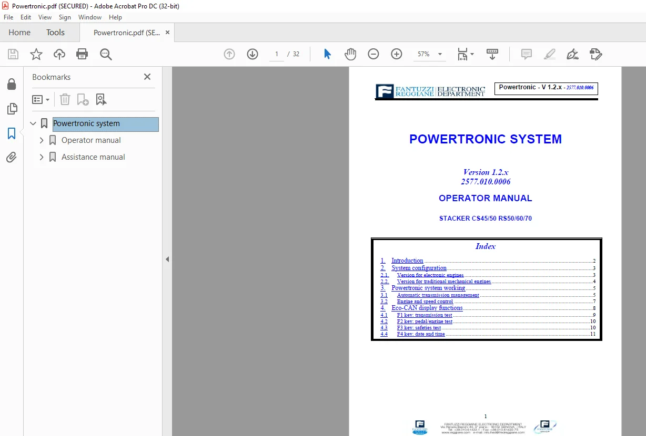Image resolution: width=646 pixels, height=436 pixels.
Task: Add a new bookmark icon
Action: 83,99
